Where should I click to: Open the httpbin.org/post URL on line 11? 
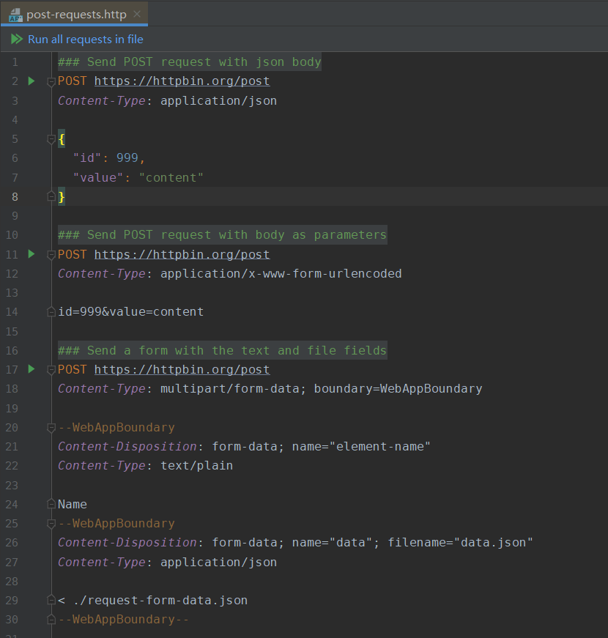[x=182, y=254]
